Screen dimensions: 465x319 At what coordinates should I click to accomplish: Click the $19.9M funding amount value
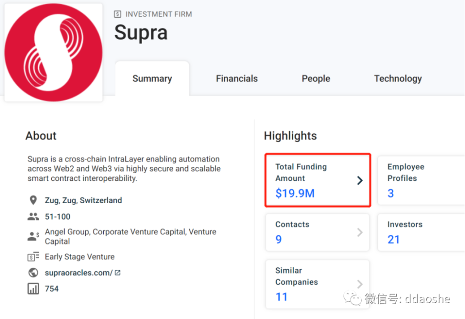pyautogui.click(x=295, y=193)
